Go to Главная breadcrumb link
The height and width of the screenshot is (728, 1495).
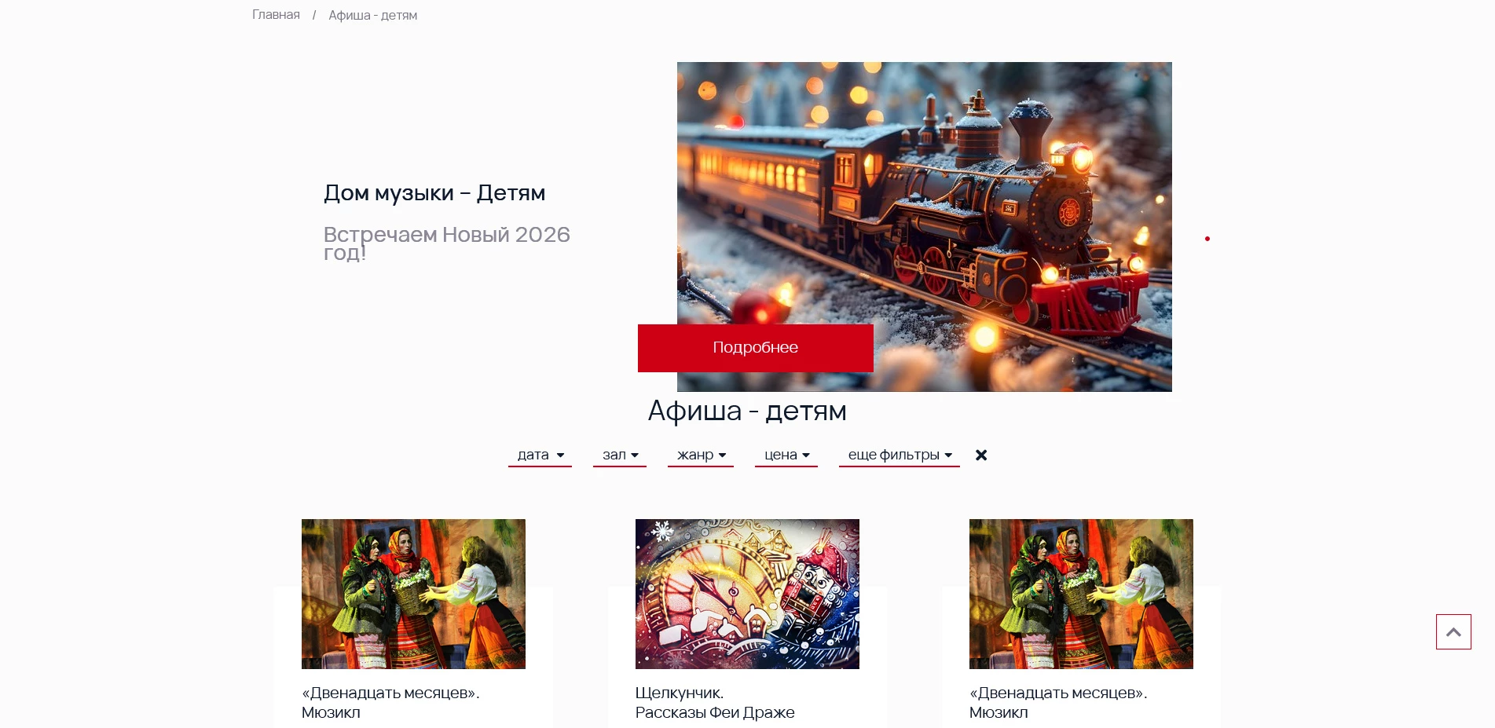tap(276, 15)
